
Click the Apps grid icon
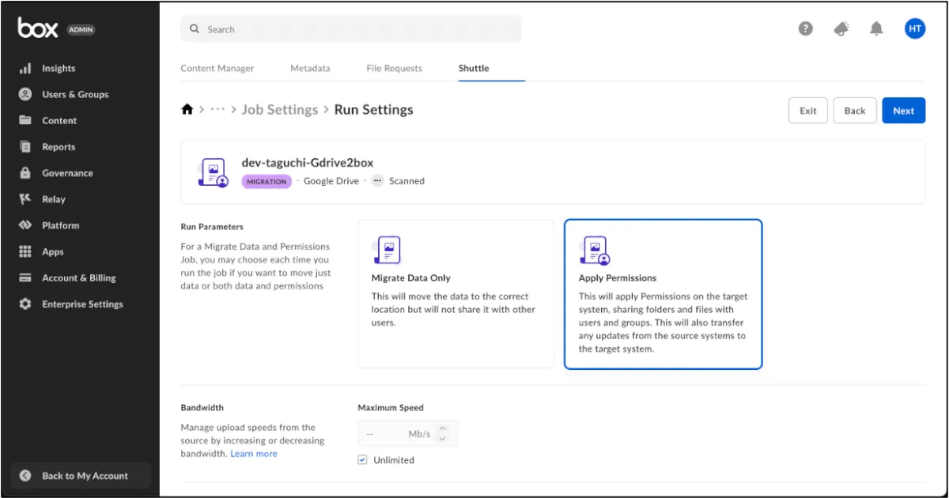point(25,251)
